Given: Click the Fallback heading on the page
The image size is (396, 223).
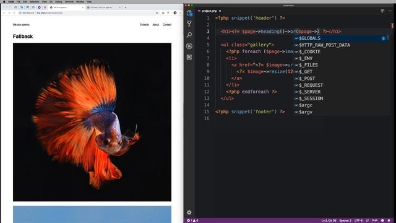Looking at the screenshot, I should point(23,37).
